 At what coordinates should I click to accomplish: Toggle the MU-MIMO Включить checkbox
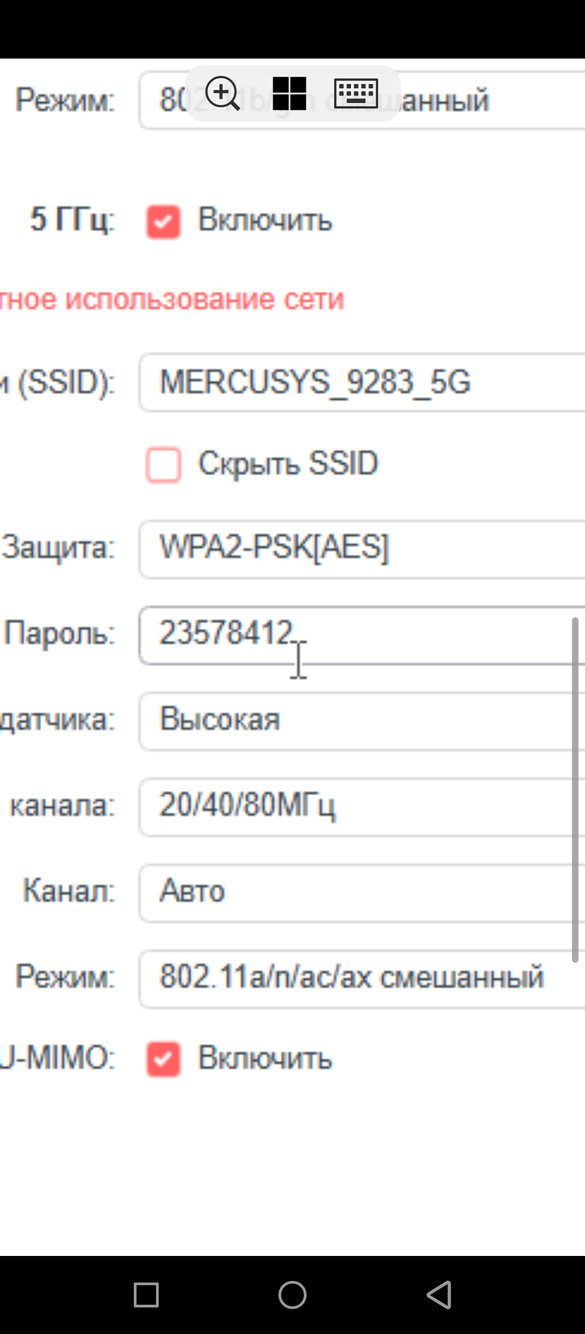tap(163, 1059)
